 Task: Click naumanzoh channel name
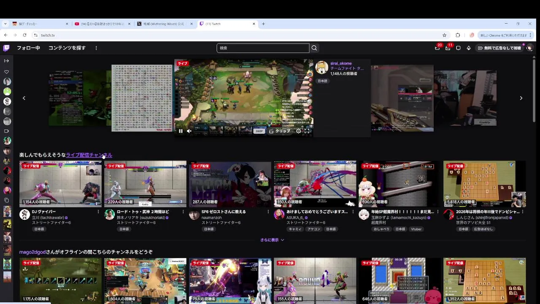pos(212,217)
